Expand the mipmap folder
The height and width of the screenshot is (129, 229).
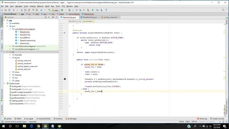(x=10, y=75)
